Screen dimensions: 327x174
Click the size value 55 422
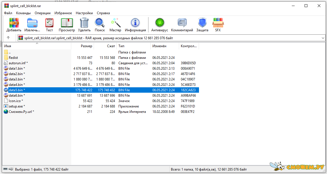[x=88, y=101]
